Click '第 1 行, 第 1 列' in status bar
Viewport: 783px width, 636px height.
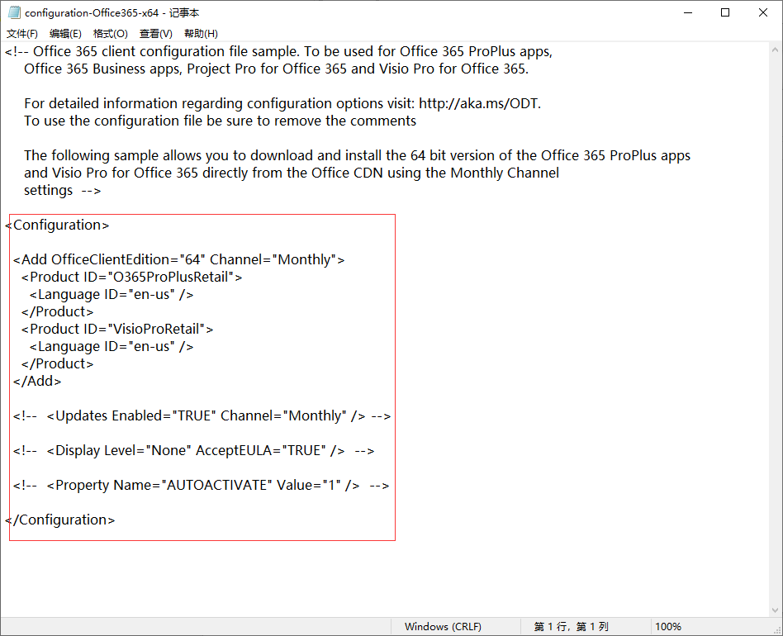[x=572, y=627]
